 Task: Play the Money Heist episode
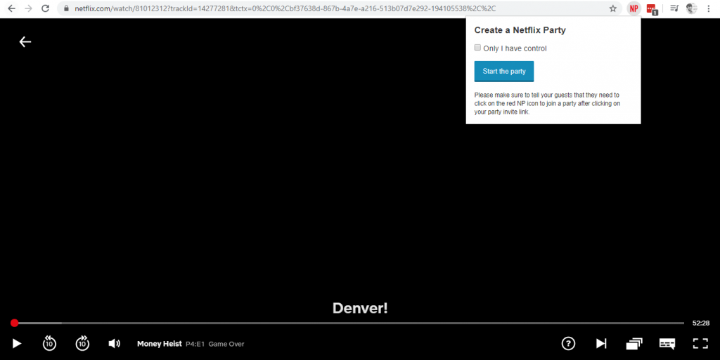click(x=17, y=344)
